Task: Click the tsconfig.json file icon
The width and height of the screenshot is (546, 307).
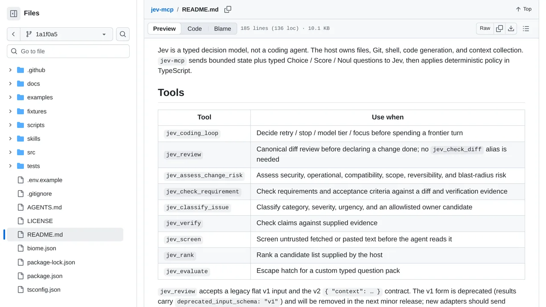Action: click(20, 290)
